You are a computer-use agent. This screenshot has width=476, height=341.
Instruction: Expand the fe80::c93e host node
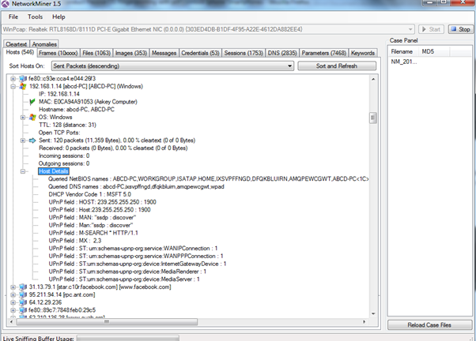(x=13, y=79)
